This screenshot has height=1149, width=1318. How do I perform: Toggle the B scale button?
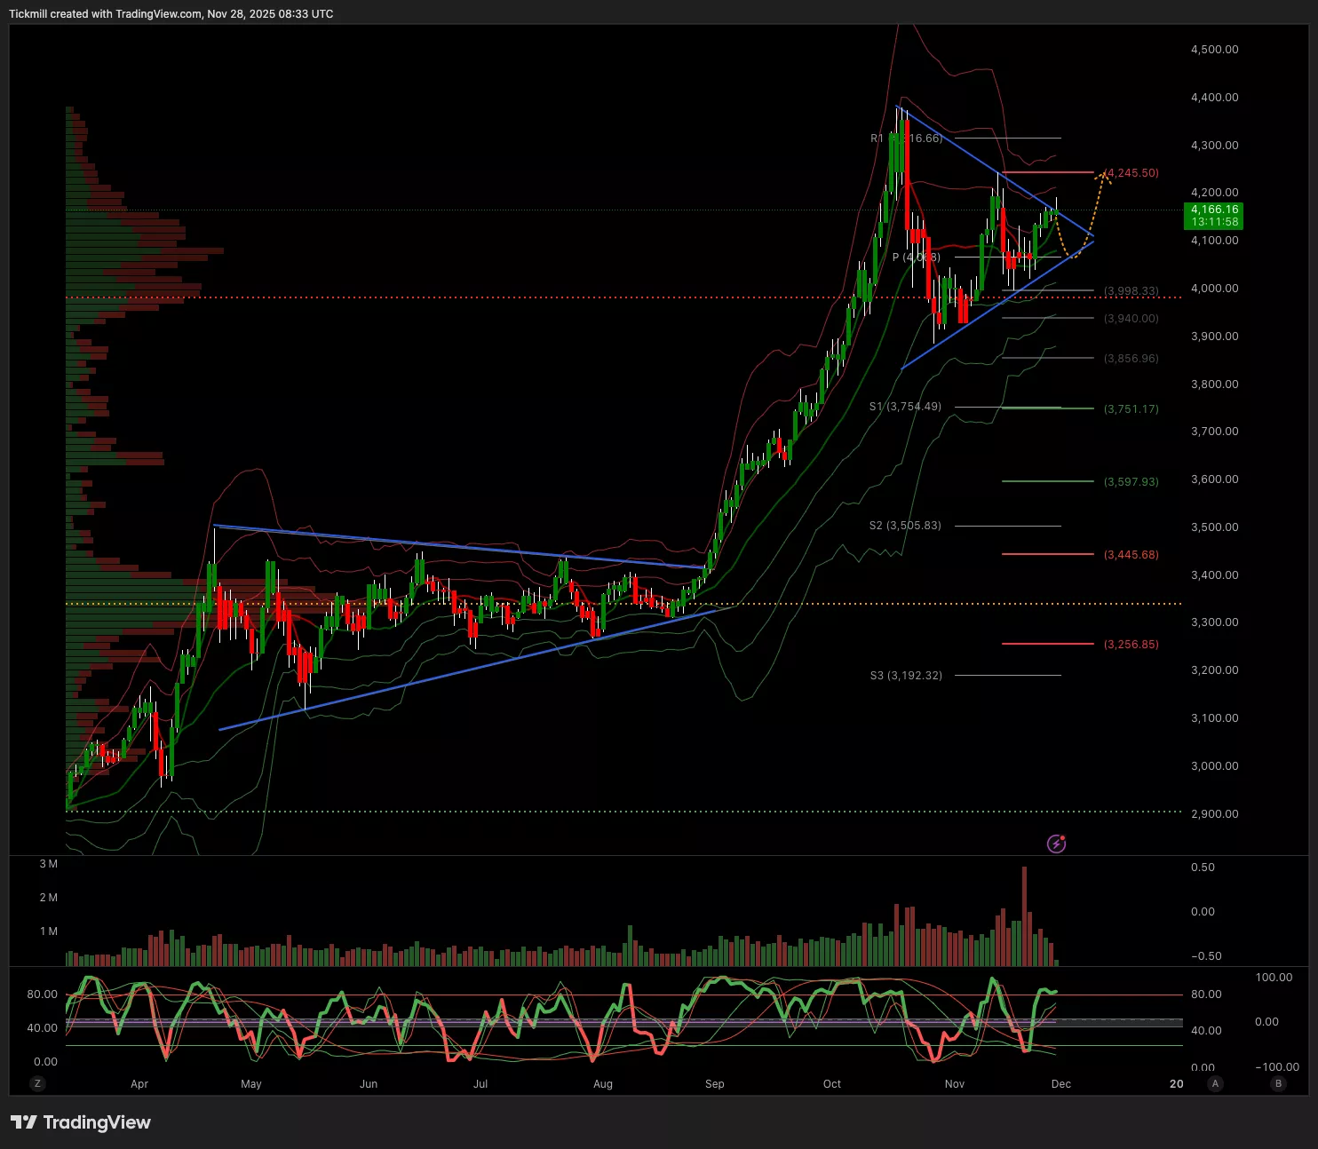coord(1279,1083)
